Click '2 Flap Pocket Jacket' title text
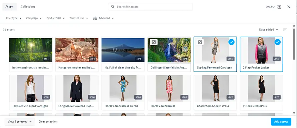 click(256, 67)
